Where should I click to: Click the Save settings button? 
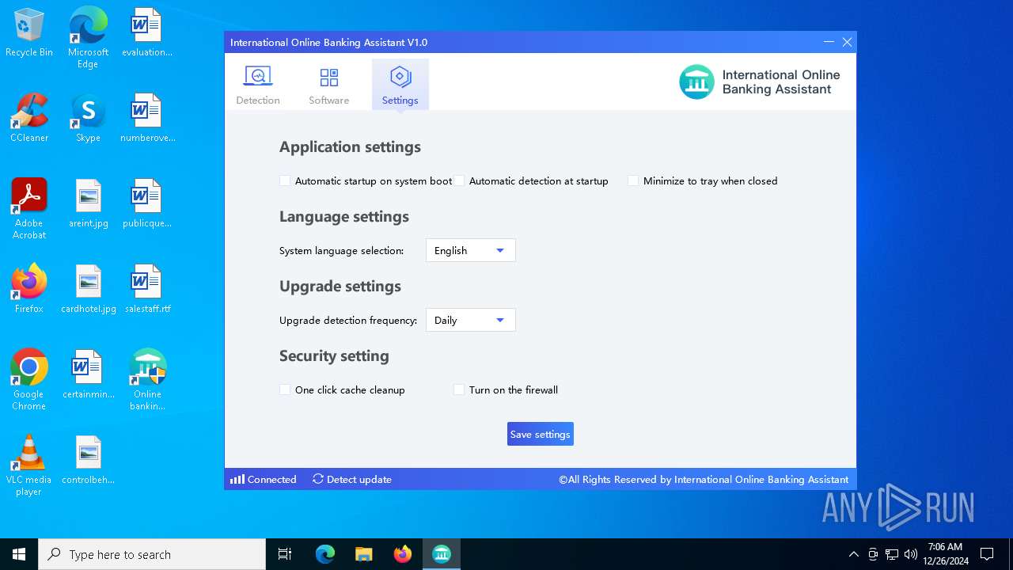(540, 434)
